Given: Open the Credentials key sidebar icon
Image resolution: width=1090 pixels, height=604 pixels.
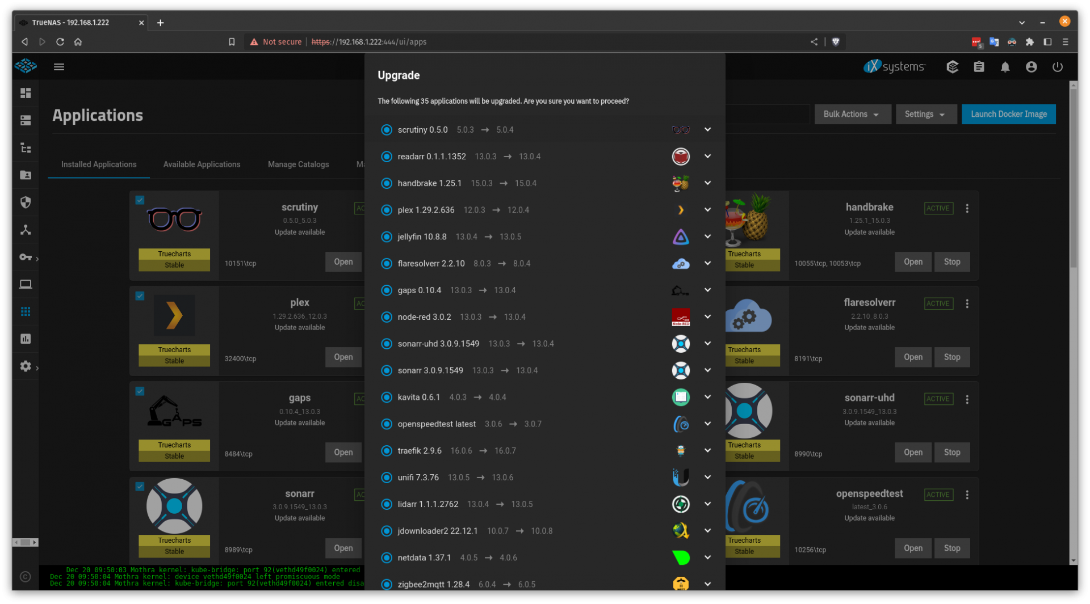Looking at the screenshot, I should [x=26, y=257].
